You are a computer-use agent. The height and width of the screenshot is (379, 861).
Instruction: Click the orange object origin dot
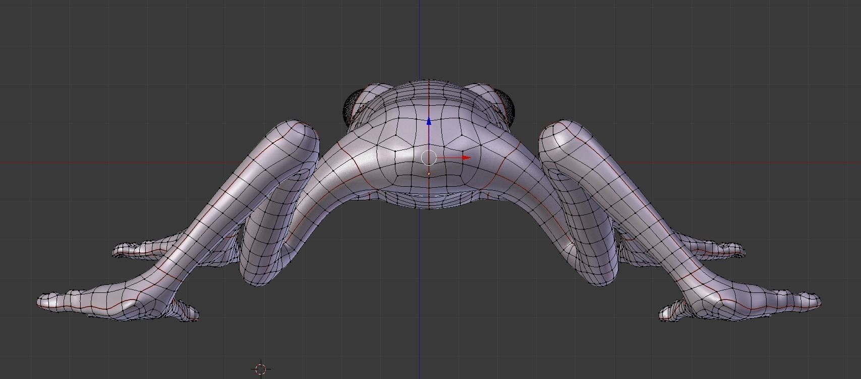[x=429, y=174]
